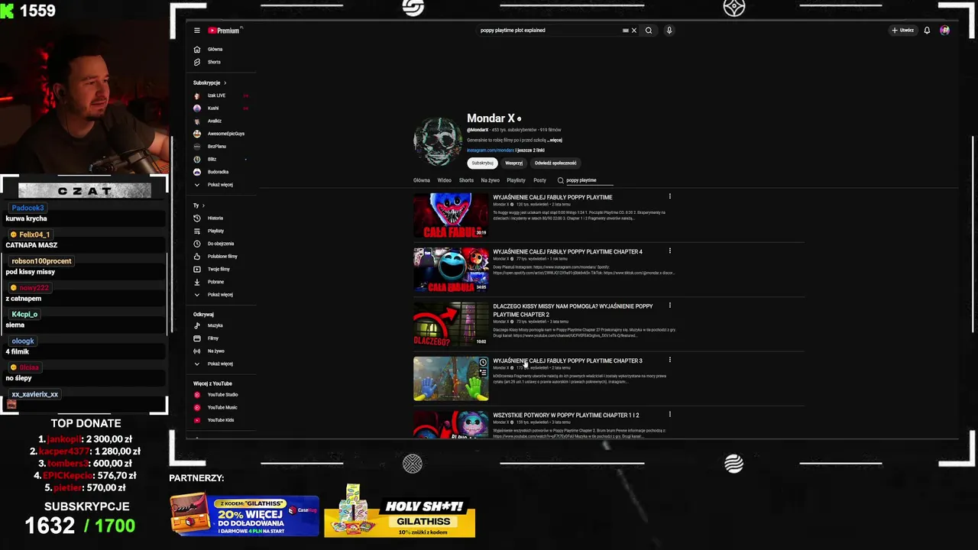Expand the Ty section
978x550 pixels.
(199, 205)
